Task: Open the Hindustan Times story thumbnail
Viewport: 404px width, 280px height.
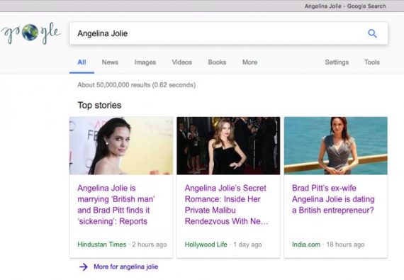Action: click(121, 146)
